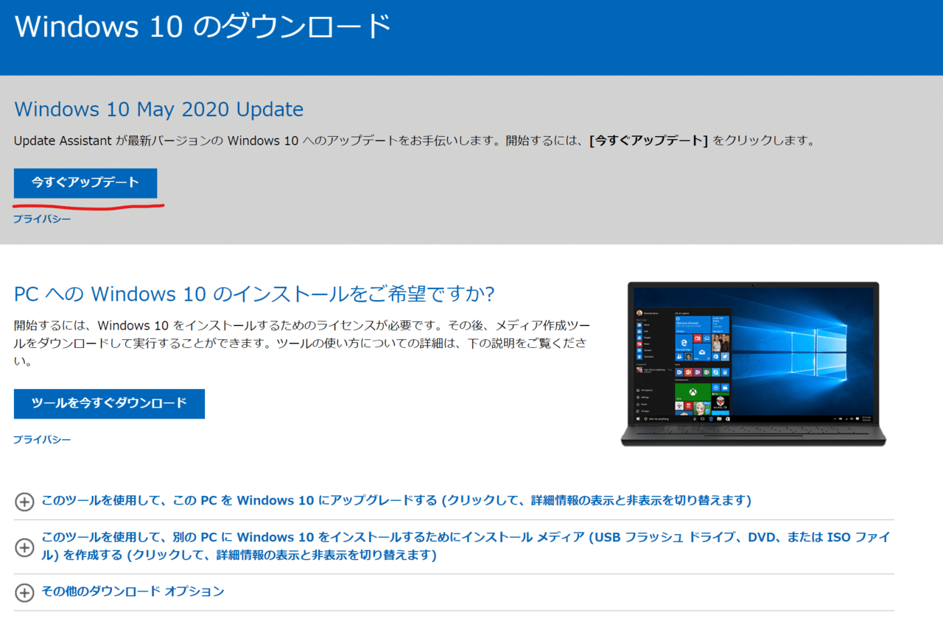Image resolution: width=943 pixels, height=640 pixels.
Task: Click the 'Windows 10 のダウンロード' page title
Action: coord(203,26)
